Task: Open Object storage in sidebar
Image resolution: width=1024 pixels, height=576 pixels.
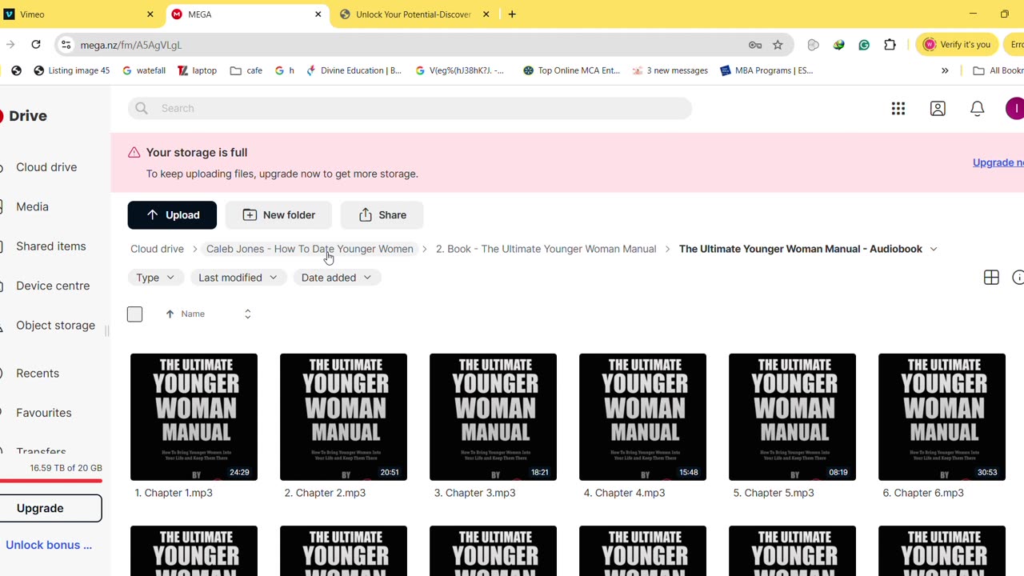Action: (x=55, y=326)
